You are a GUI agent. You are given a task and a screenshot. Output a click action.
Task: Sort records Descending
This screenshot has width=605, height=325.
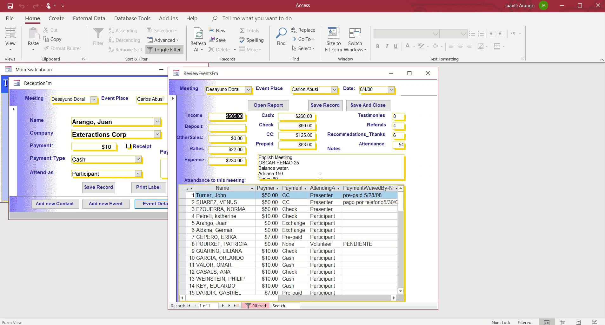tap(124, 40)
